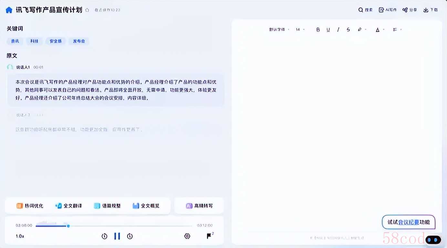Share the document with 分享
Image resolution: width=447 pixels, height=248 pixels.
(410, 10)
